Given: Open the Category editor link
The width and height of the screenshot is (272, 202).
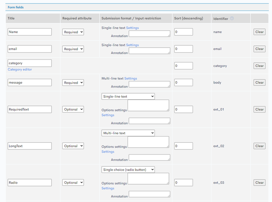Looking at the screenshot, I should (x=20, y=69).
